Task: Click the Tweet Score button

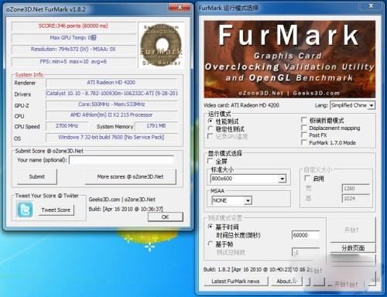Action: 56,210
